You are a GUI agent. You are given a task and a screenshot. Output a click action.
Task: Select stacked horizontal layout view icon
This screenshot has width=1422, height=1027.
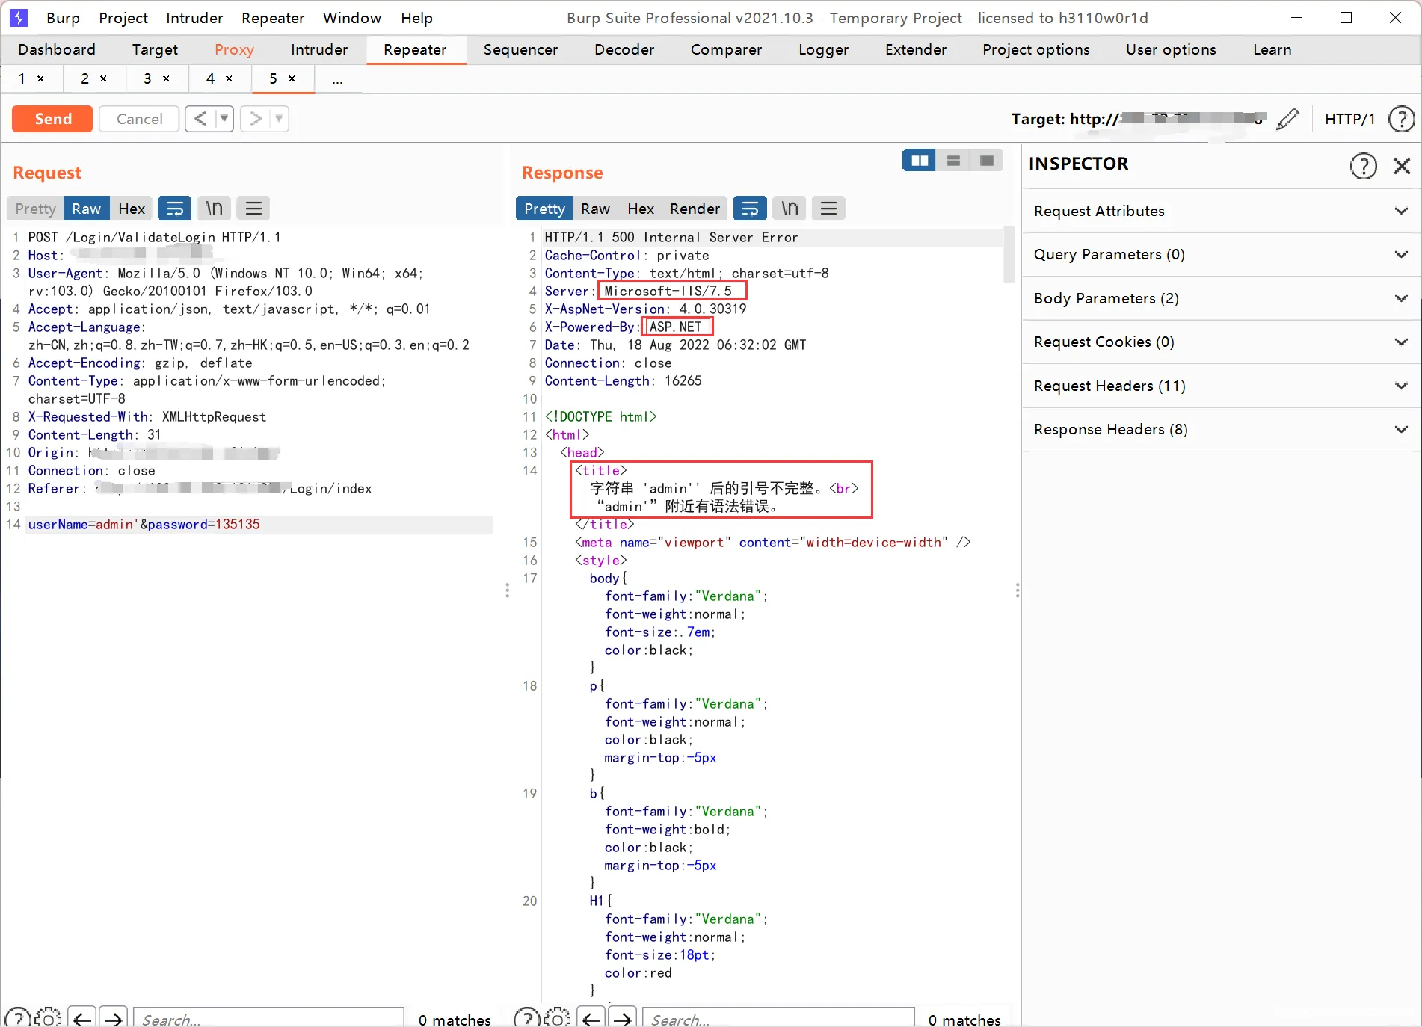click(x=952, y=160)
